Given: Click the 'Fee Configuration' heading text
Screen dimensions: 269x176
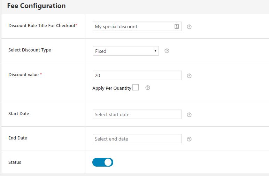Looking at the screenshot, I should click(x=36, y=6).
